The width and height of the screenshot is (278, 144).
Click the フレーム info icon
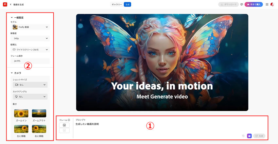(69, 120)
